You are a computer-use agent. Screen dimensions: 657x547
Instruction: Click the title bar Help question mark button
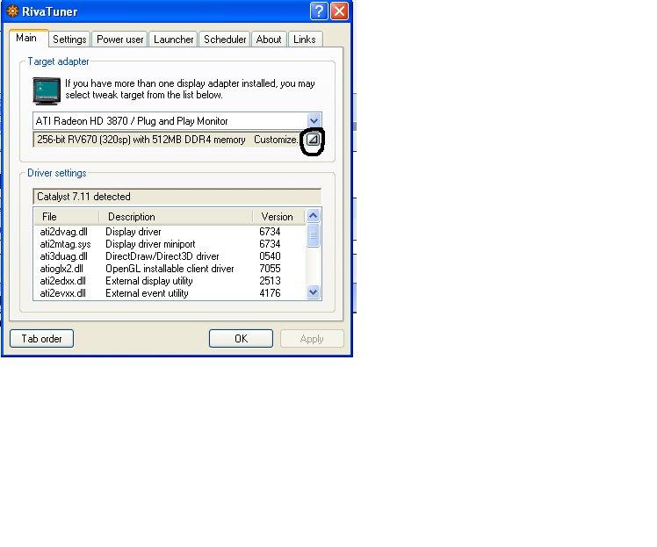(x=319, y=11)
